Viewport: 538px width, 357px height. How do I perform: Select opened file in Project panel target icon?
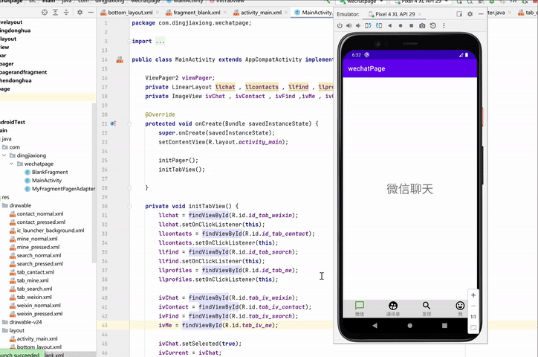(x=45, y=13)
